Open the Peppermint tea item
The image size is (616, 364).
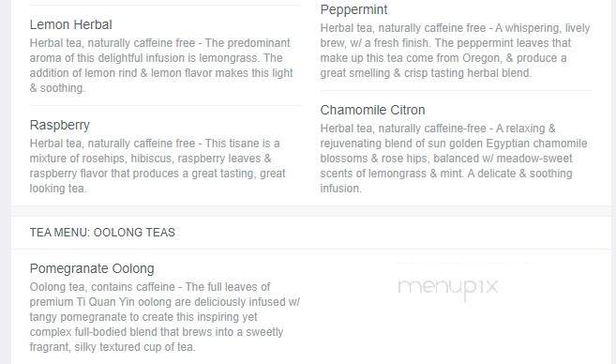click(353, 9)
